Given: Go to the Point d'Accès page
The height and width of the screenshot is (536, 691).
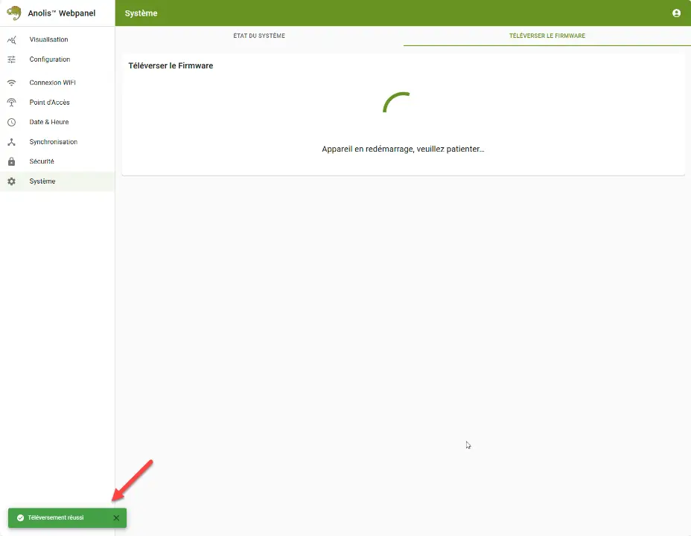Looking at the screenshot, I should pos(57,103).
